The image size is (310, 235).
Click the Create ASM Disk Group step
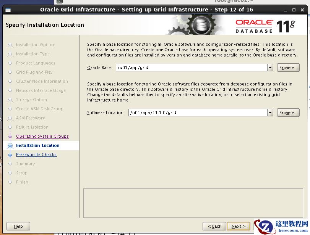[x=39, y=109]
